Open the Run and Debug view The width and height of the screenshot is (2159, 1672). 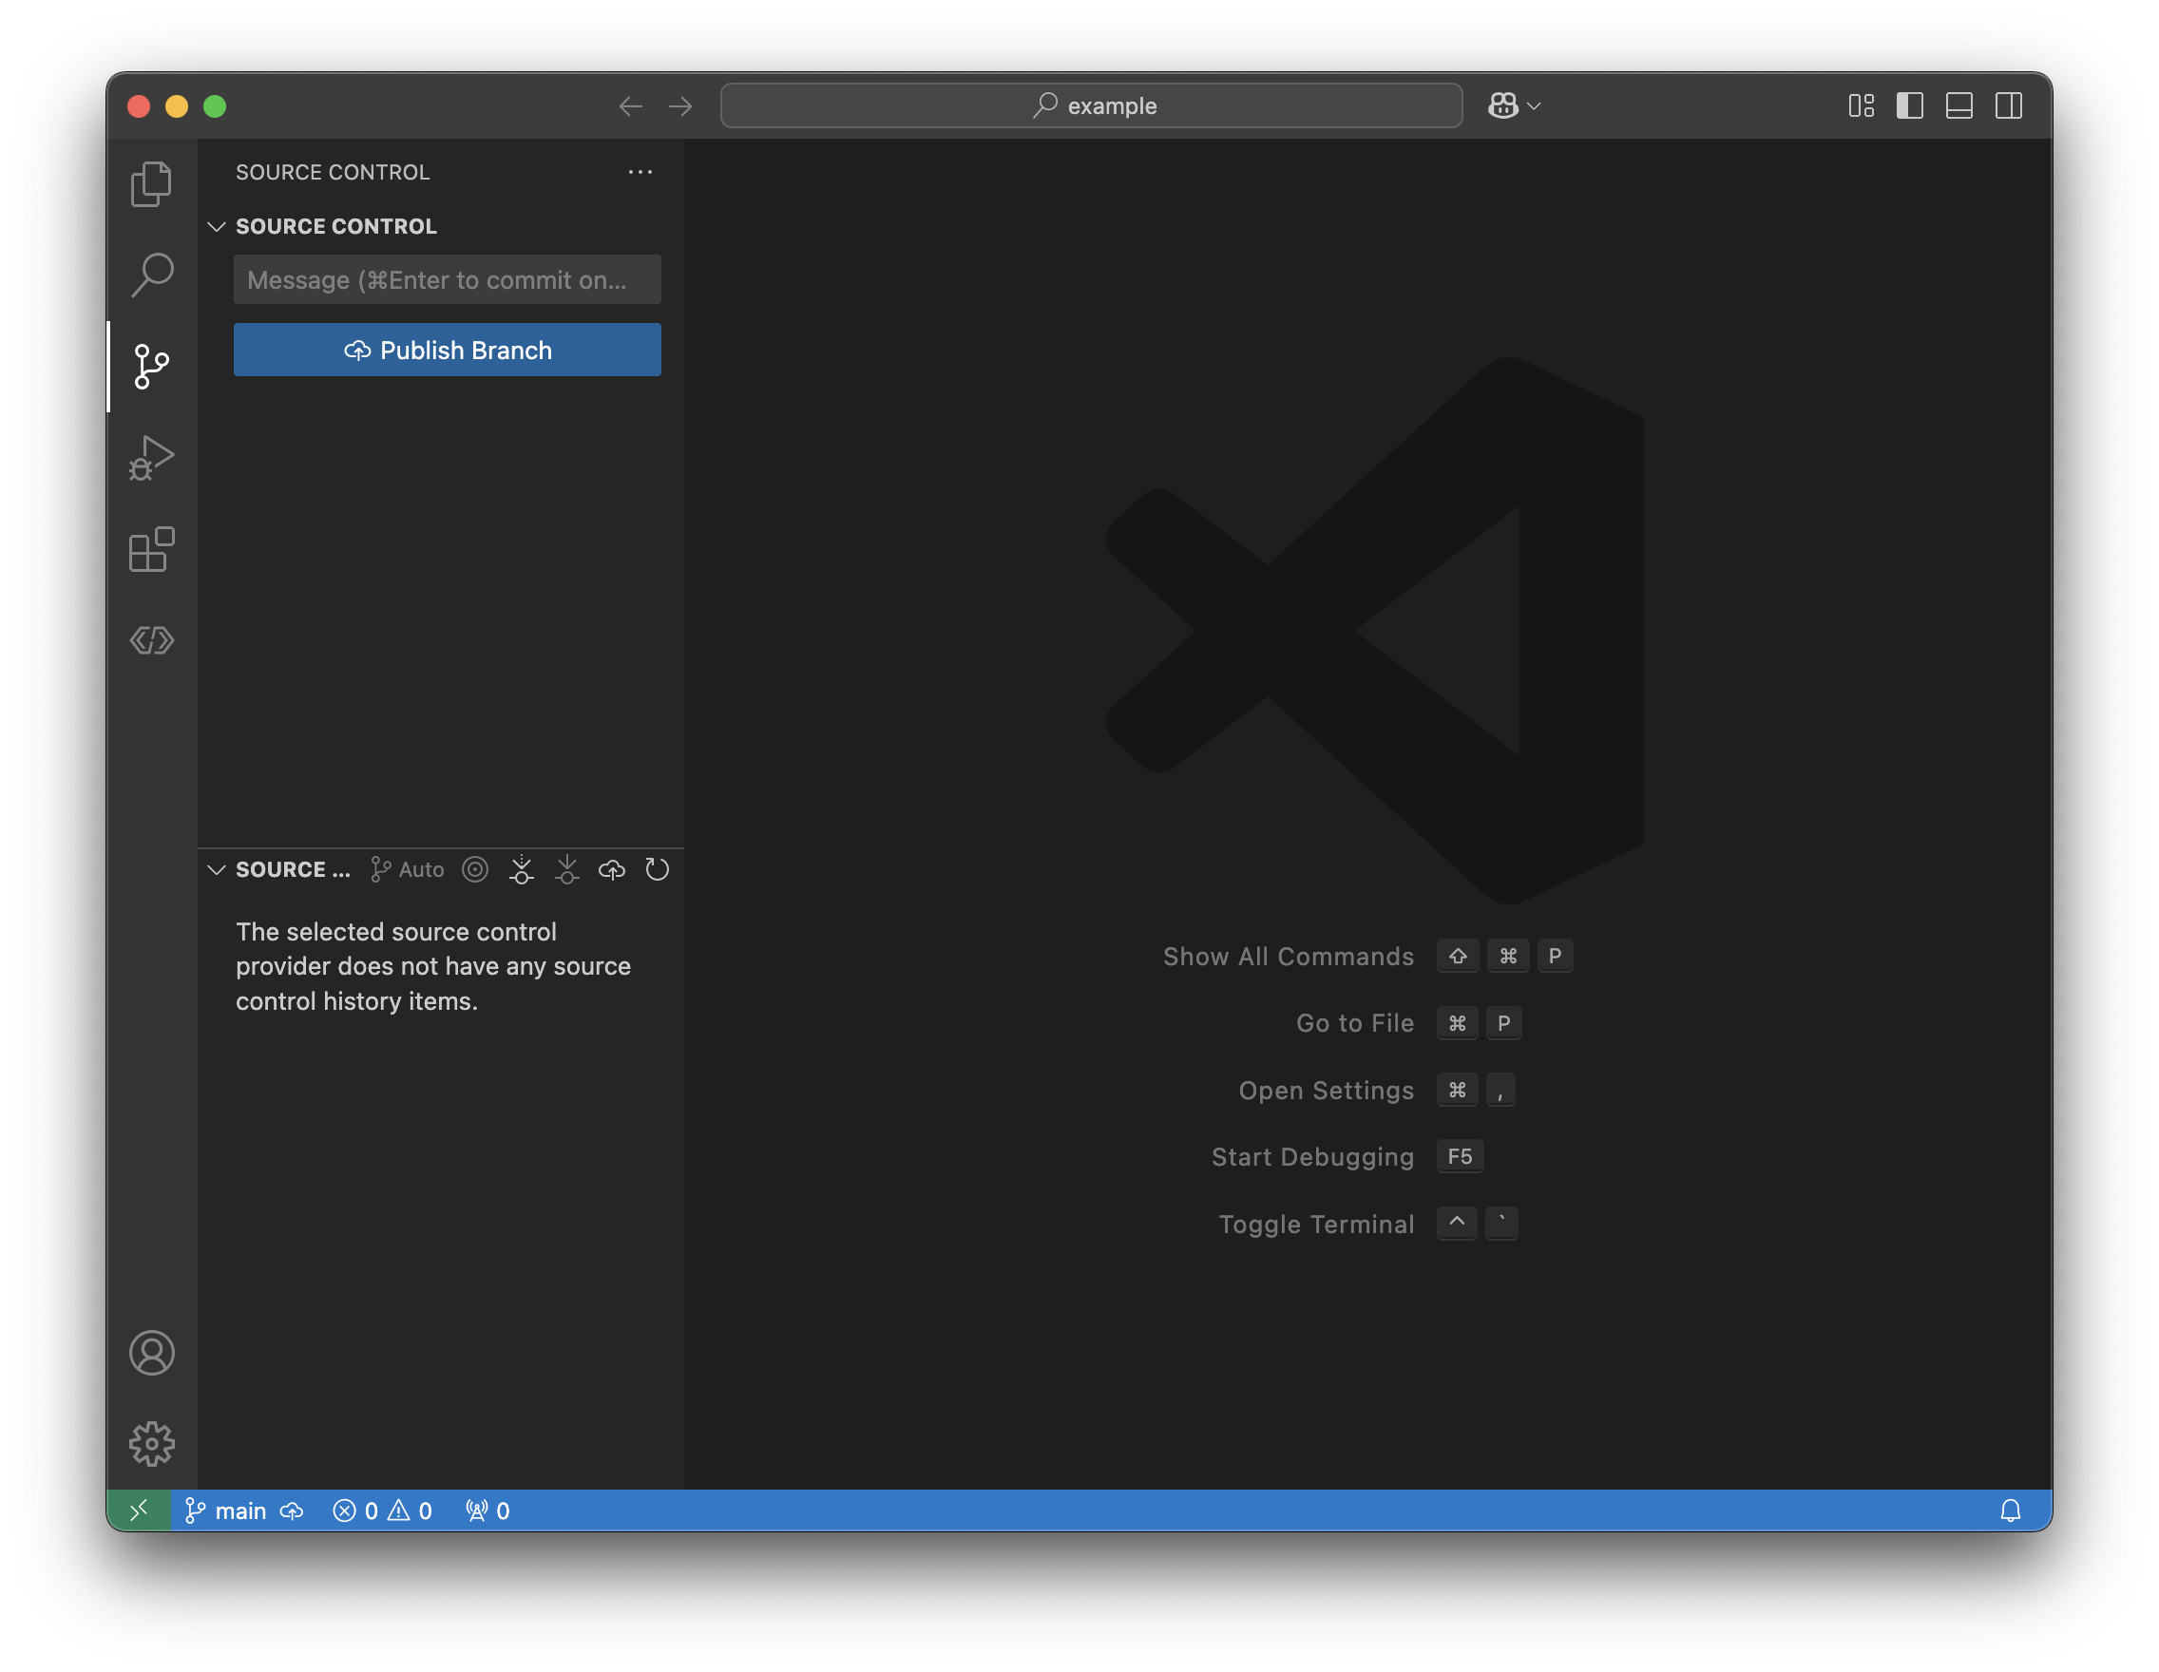pyautogui.click(x=151, y=458)
